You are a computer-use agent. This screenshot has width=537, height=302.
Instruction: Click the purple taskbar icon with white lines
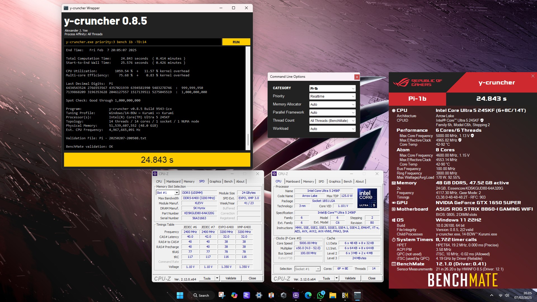(x=246, y=295)
